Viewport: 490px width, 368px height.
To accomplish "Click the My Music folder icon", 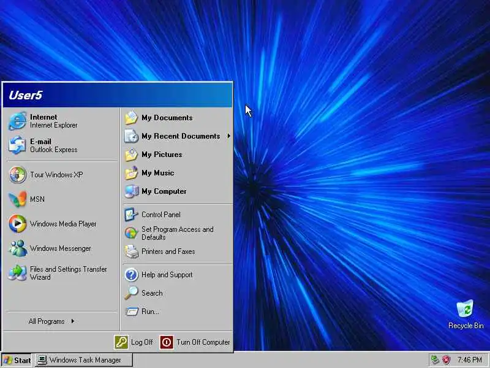I will click(x=131, y=173).
